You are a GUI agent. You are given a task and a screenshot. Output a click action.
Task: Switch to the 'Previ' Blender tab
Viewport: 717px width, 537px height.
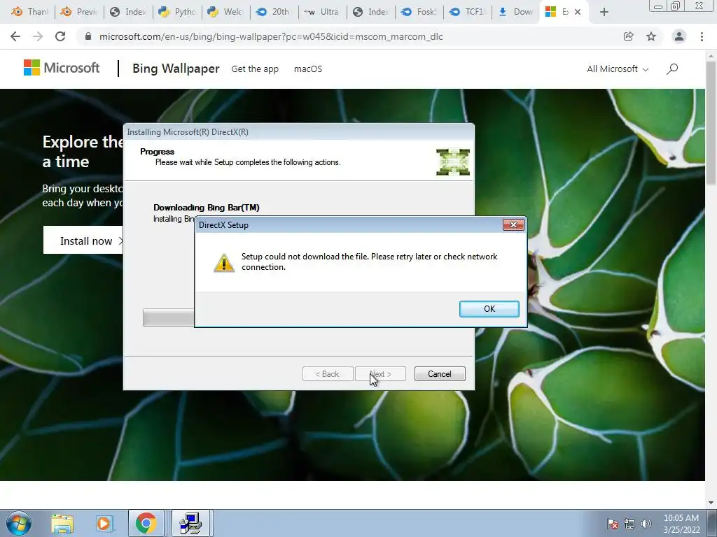(78, 12)
